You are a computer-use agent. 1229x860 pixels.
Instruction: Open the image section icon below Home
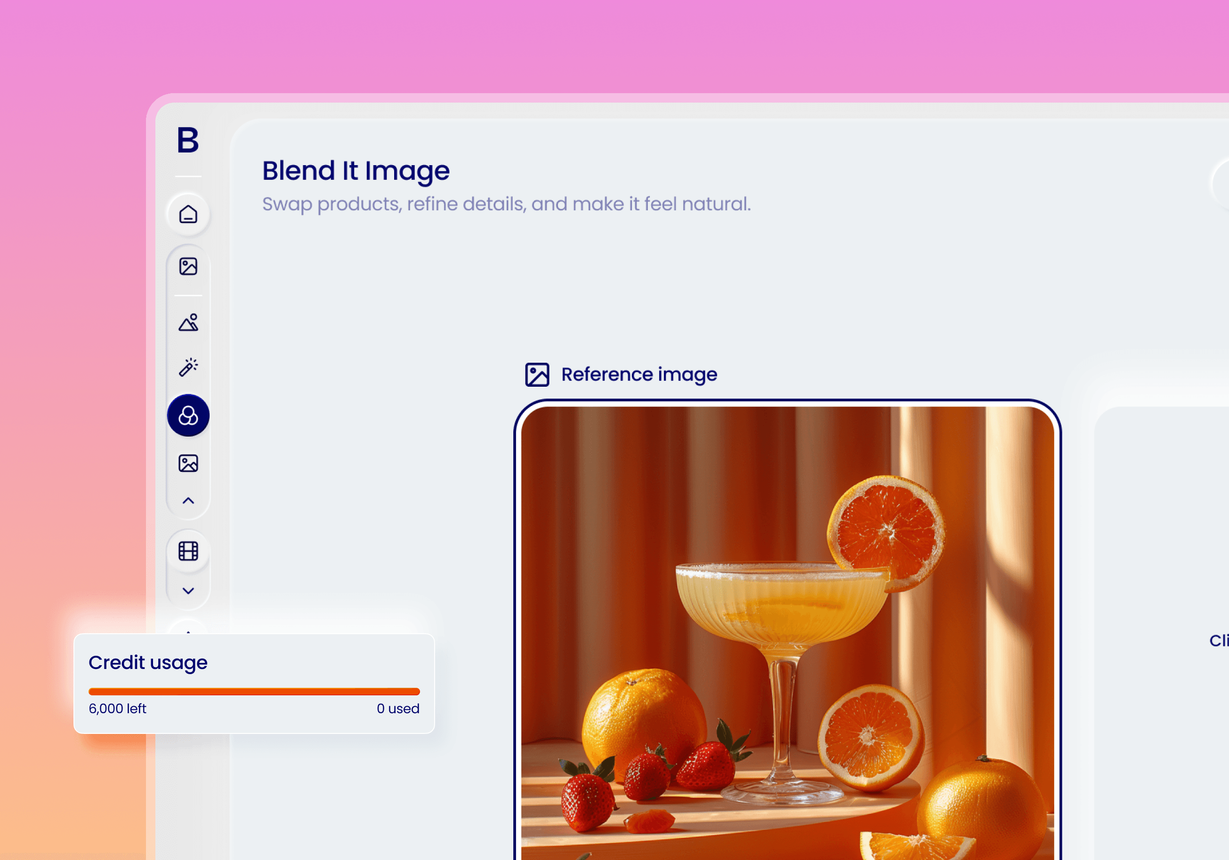[188, 266]
